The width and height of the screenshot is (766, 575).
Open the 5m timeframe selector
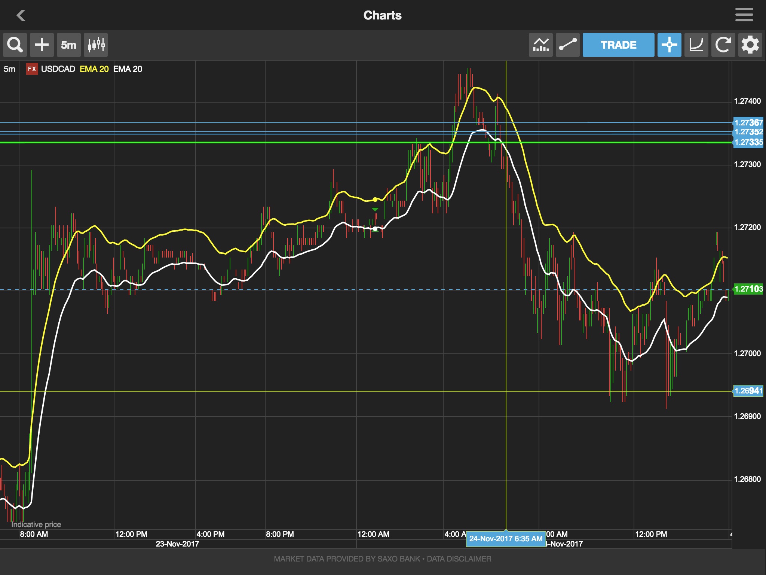coord(69,45)
